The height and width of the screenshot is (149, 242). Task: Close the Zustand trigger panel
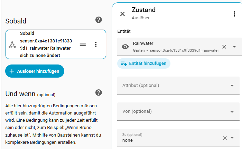click(122, 14)
